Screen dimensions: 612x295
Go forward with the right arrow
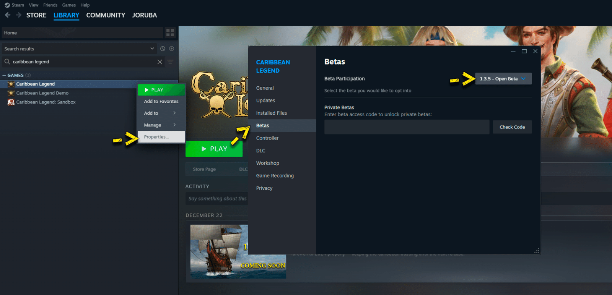tap(19, 15)
